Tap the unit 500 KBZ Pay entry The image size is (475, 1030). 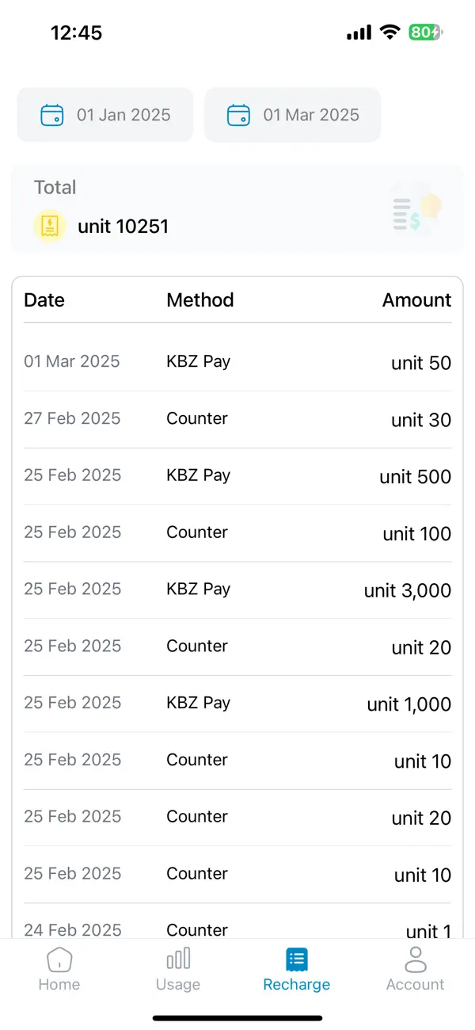point(237,476)
